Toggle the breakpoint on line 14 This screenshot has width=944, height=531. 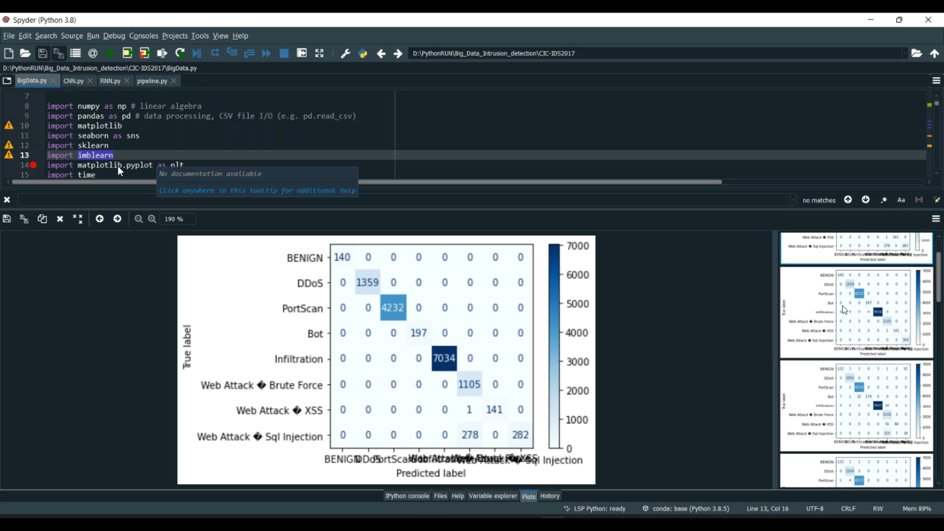[x=33, y=165]
